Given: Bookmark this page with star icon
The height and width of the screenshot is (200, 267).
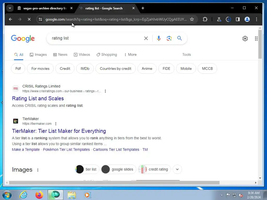Looking at the screenshot, I should 192,19.
